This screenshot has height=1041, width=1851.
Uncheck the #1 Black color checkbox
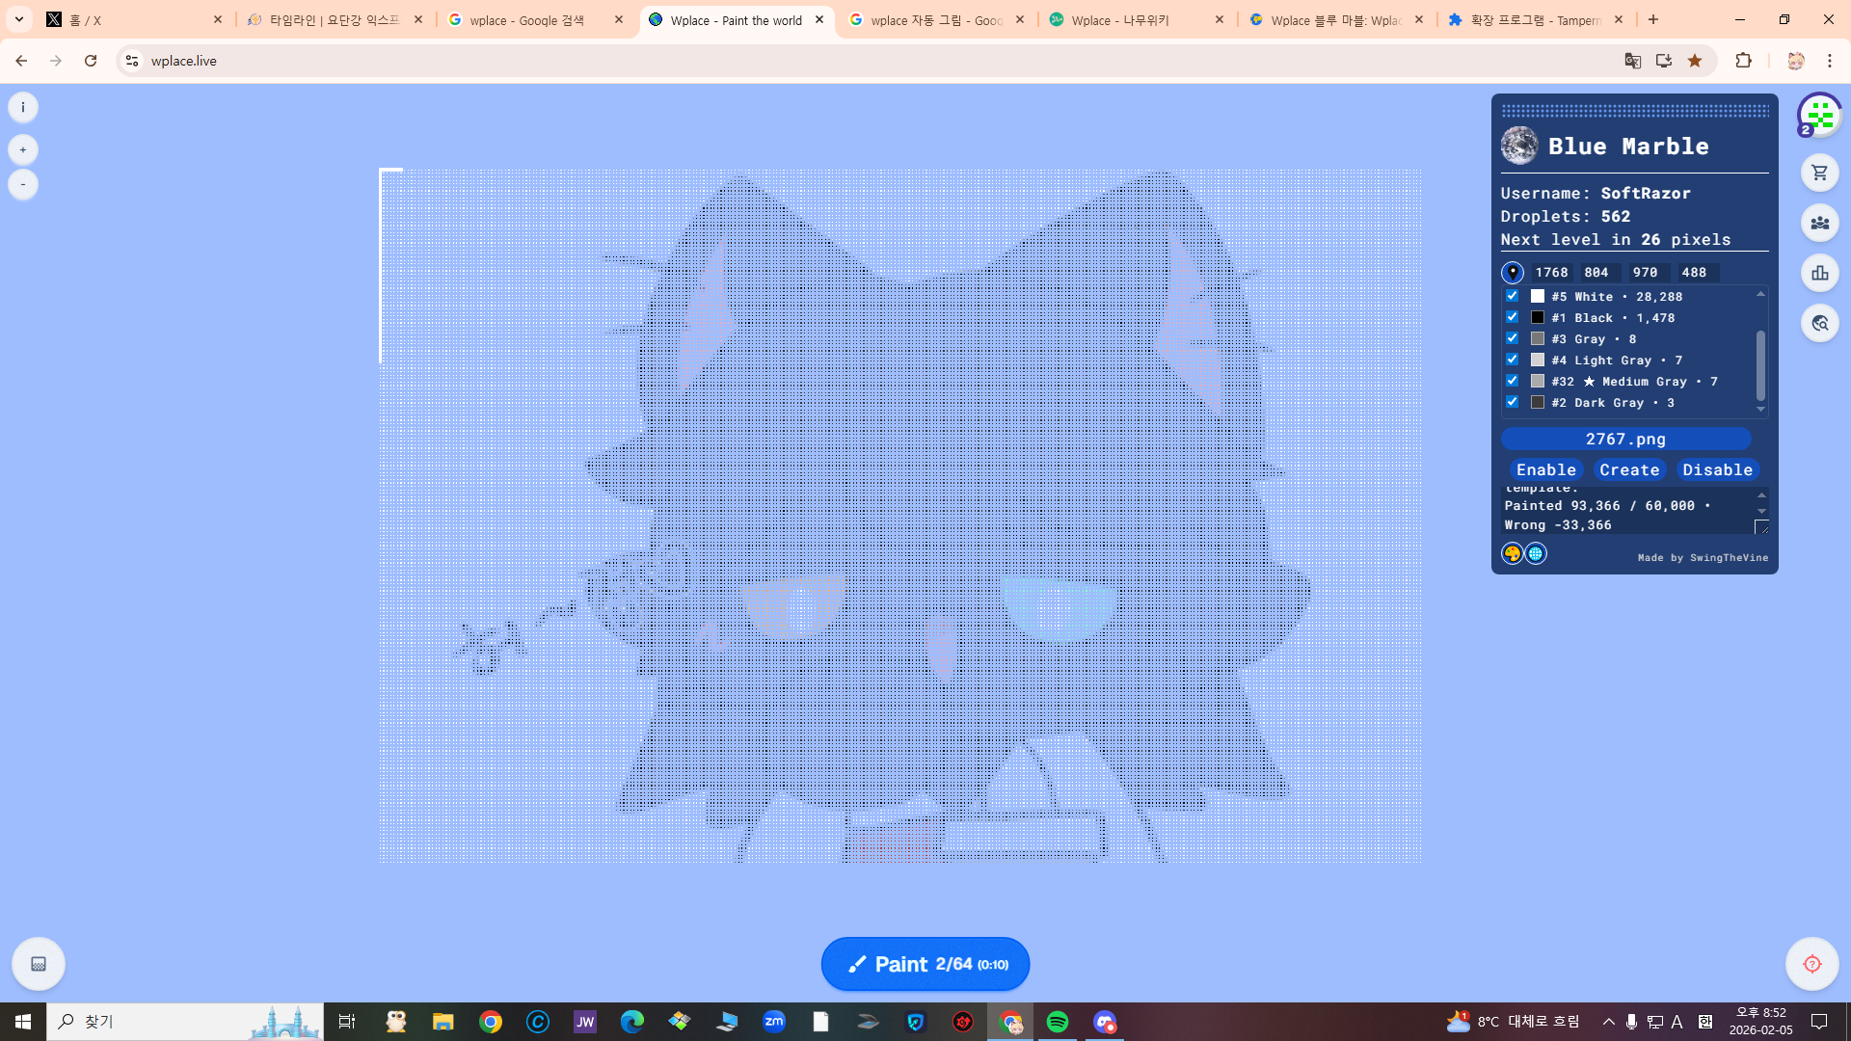tap(1512, 317)
